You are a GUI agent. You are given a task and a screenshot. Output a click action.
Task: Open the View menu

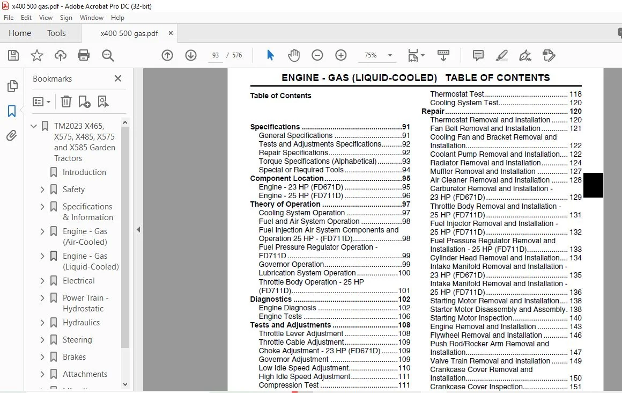coord(46,18)
